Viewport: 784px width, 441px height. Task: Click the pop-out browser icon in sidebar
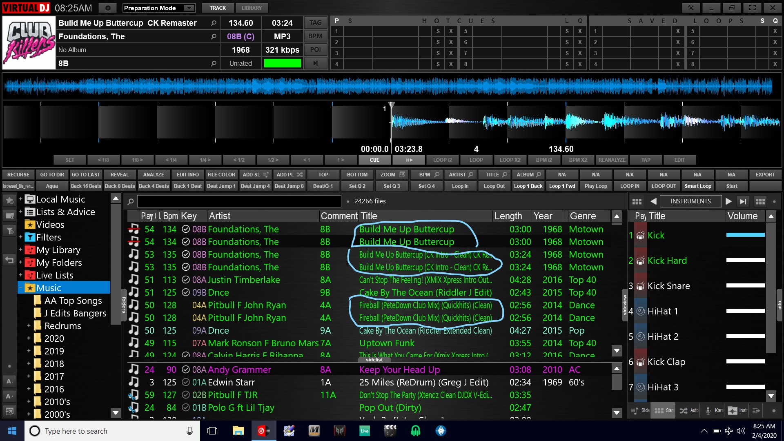[9, 411]
